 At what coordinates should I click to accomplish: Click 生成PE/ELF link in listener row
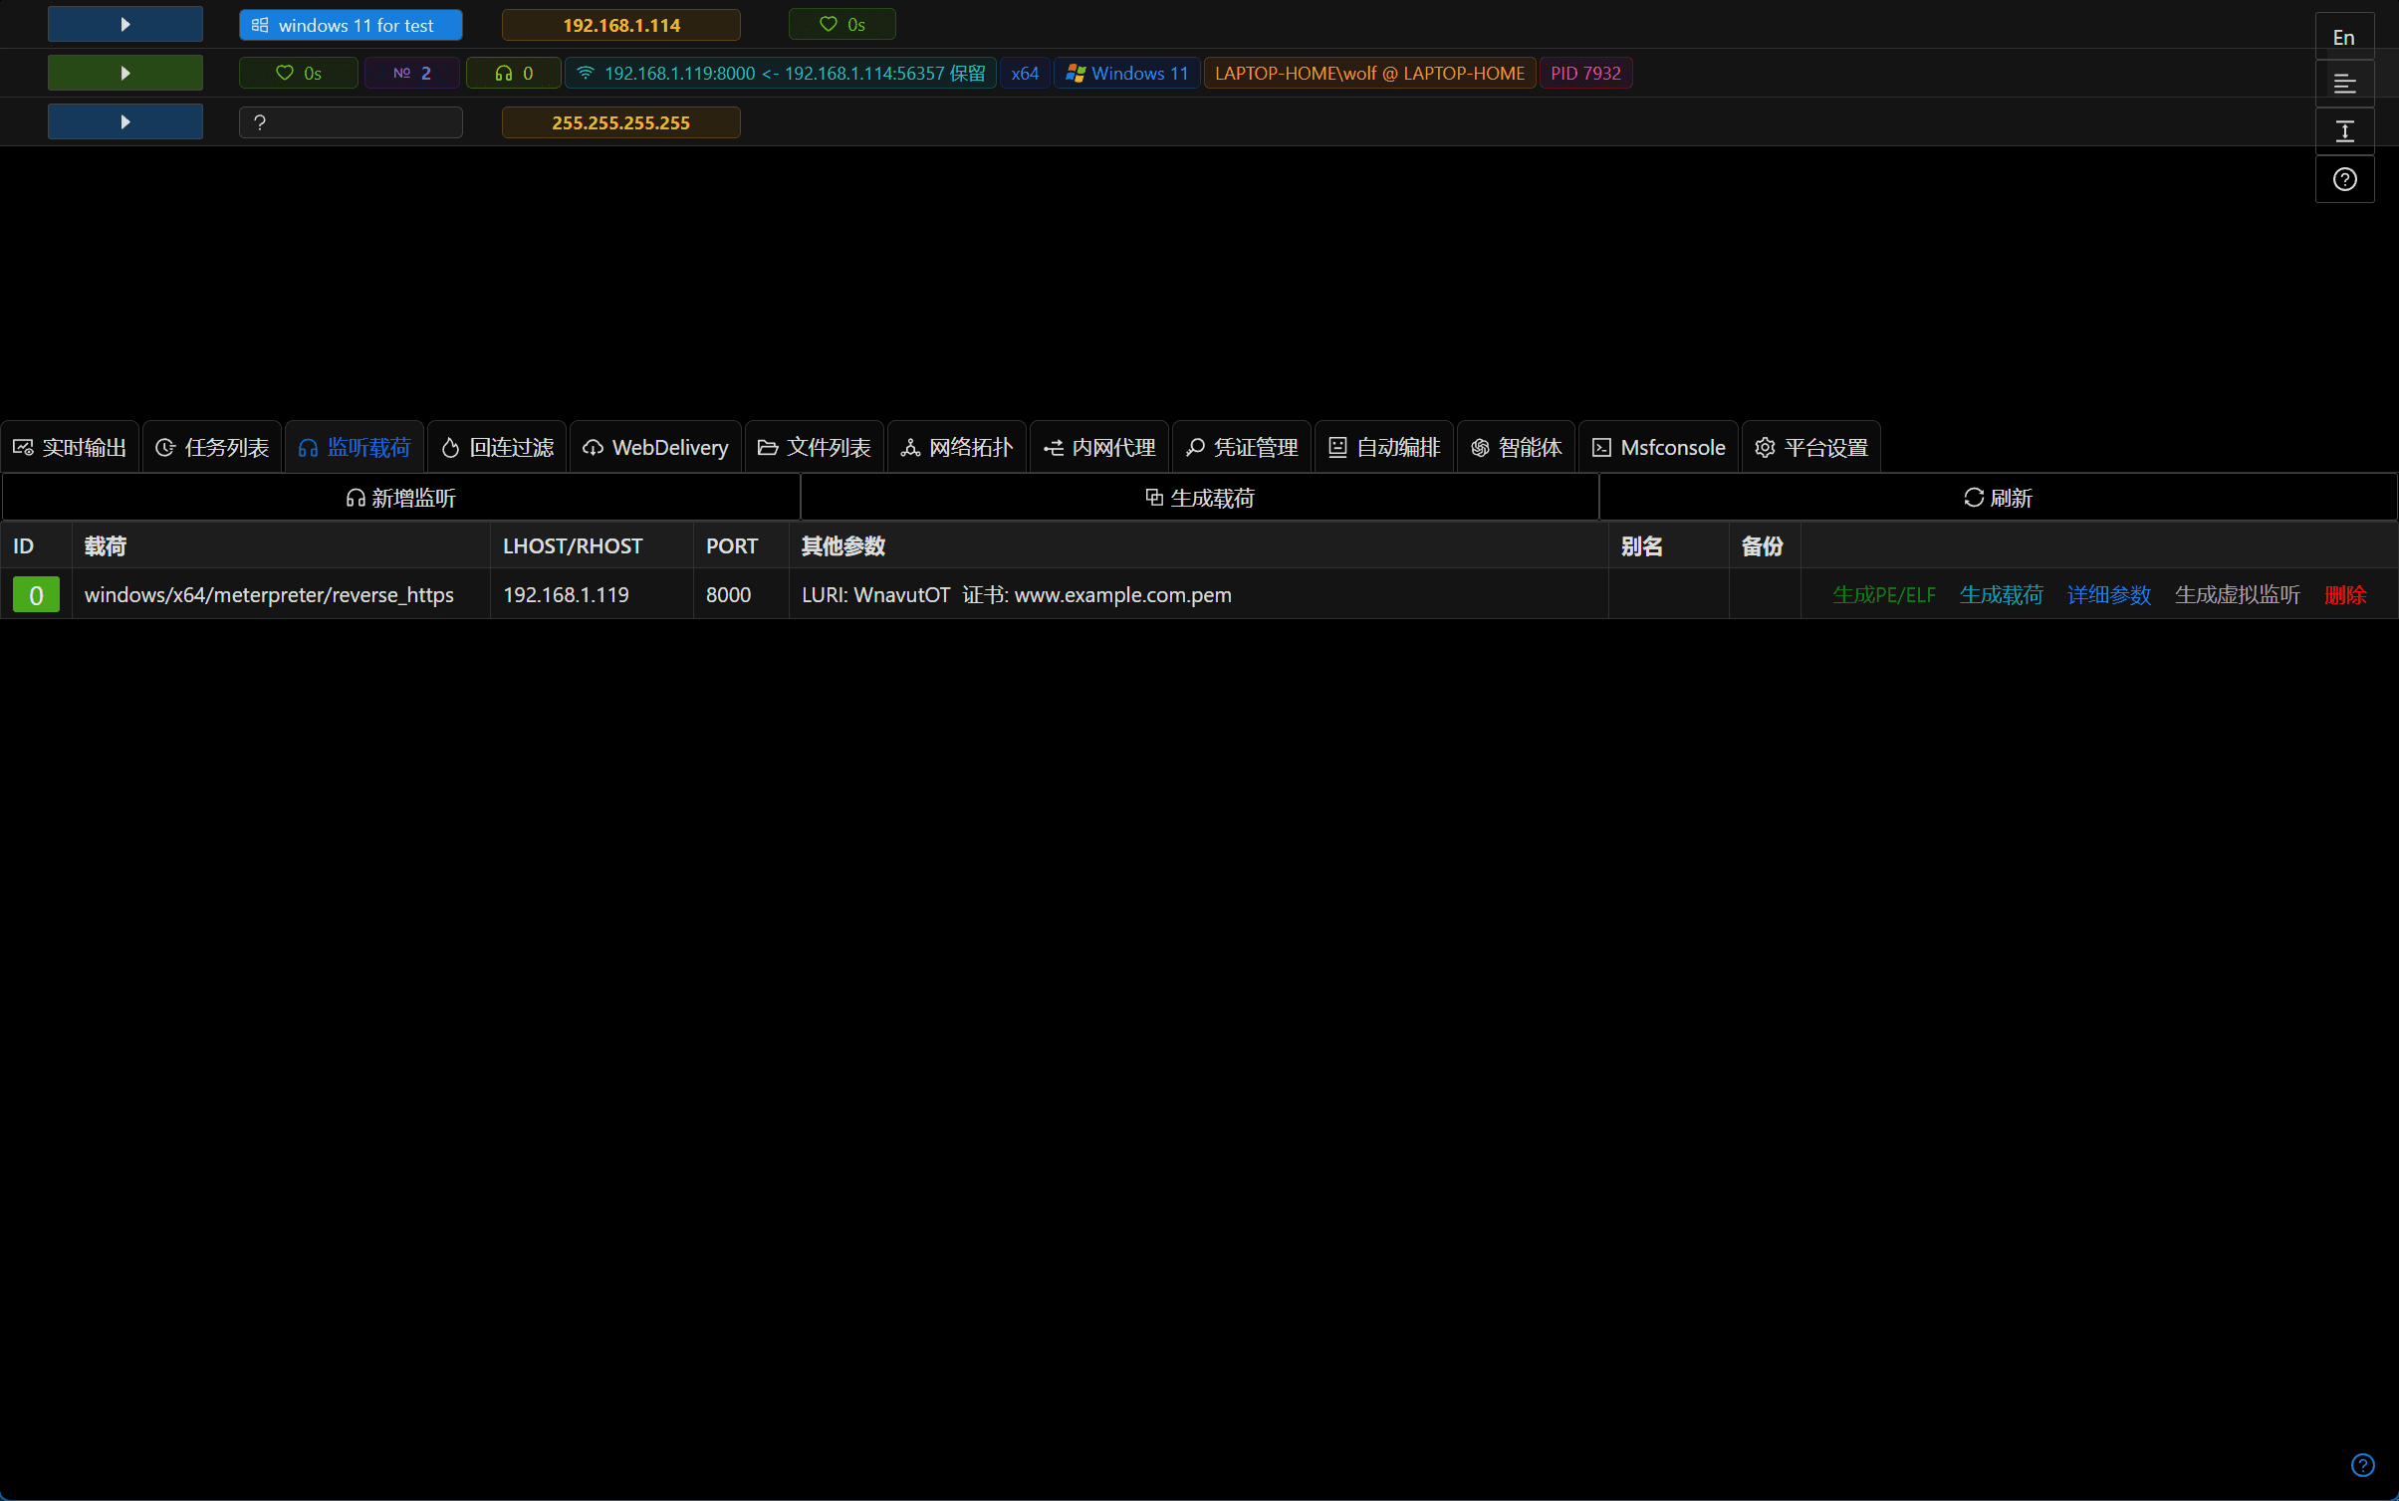[1883, 594]
